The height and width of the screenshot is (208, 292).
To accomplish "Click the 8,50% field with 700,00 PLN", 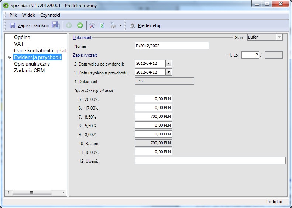I will click(154, 116).
